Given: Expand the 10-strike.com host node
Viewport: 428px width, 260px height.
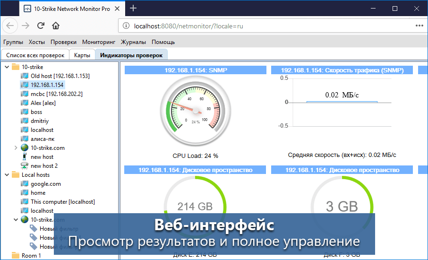Looking at the screenshot, I should click(16, 147).
